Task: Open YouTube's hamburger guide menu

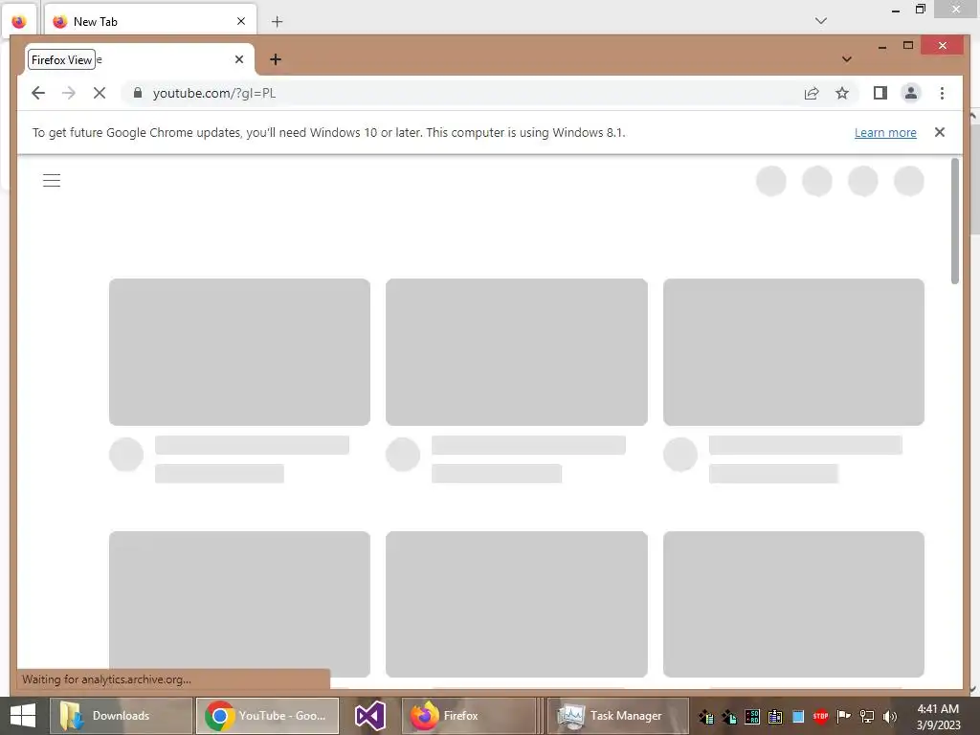Action: pyautogui.click(x=52, y=181)
